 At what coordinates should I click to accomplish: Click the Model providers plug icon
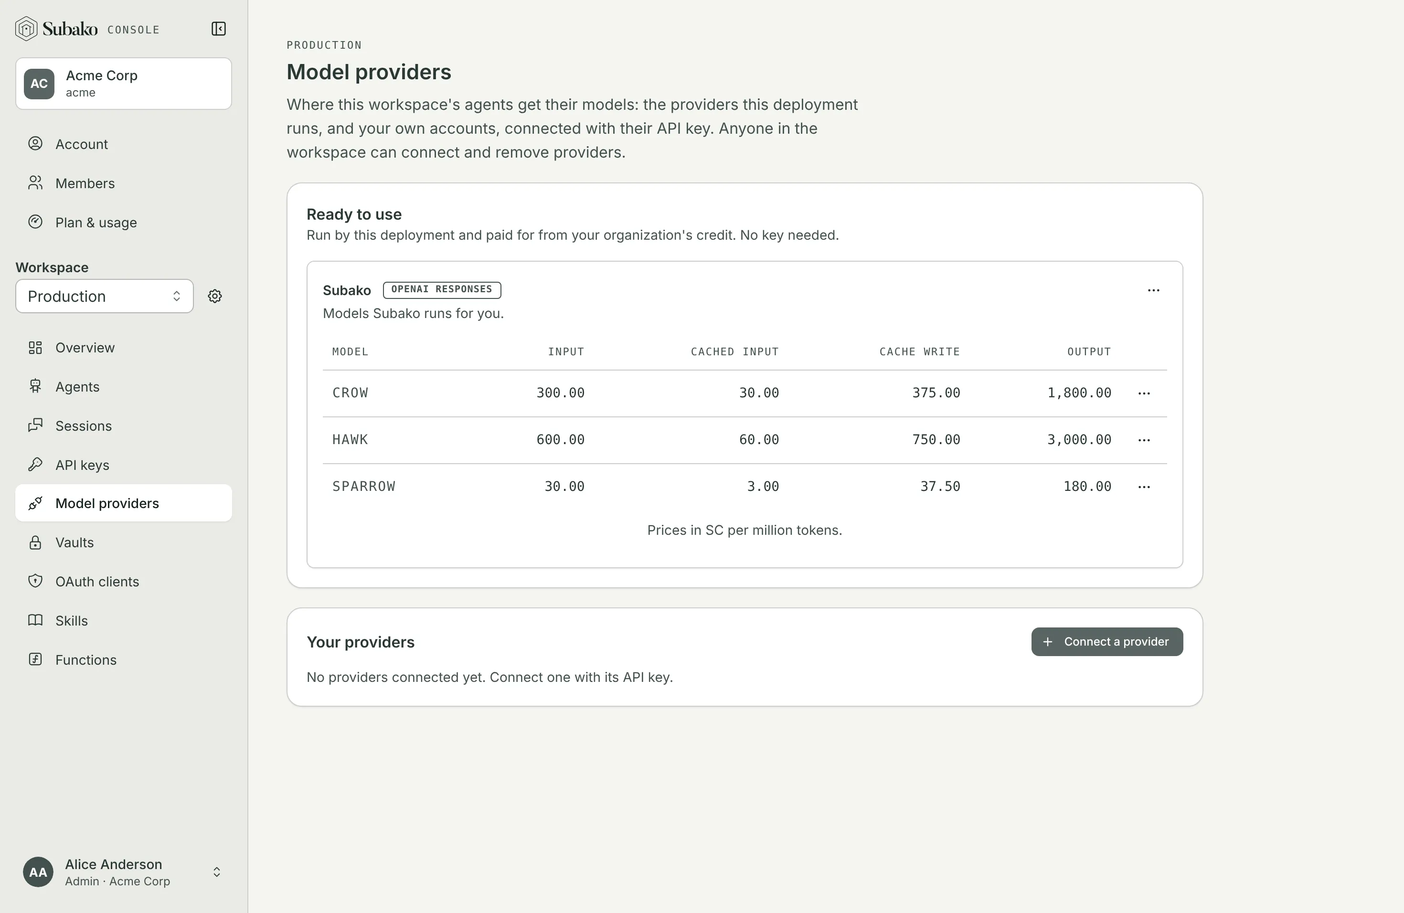[x=35, y=503]
